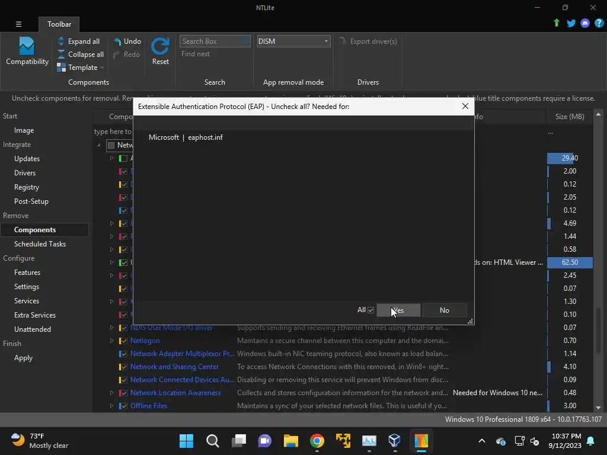This screenshot has width=607, height=455.
Task: Uncheck the Netlogon checkbox
Action: [x=123, y=341]
